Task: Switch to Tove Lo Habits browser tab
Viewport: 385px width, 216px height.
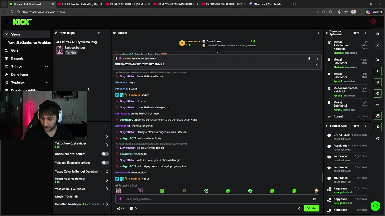Action: [79, 4]
